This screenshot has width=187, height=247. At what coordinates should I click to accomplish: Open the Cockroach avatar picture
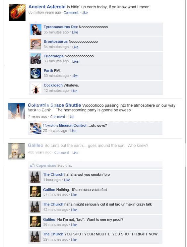click(36, 88)
